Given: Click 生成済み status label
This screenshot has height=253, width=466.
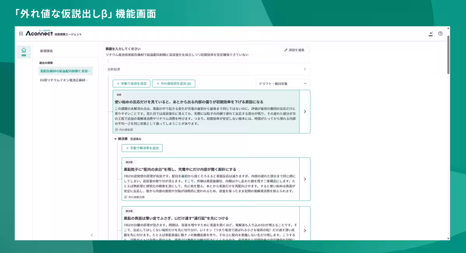Looking at the screenshot, I should coord(136,139).
